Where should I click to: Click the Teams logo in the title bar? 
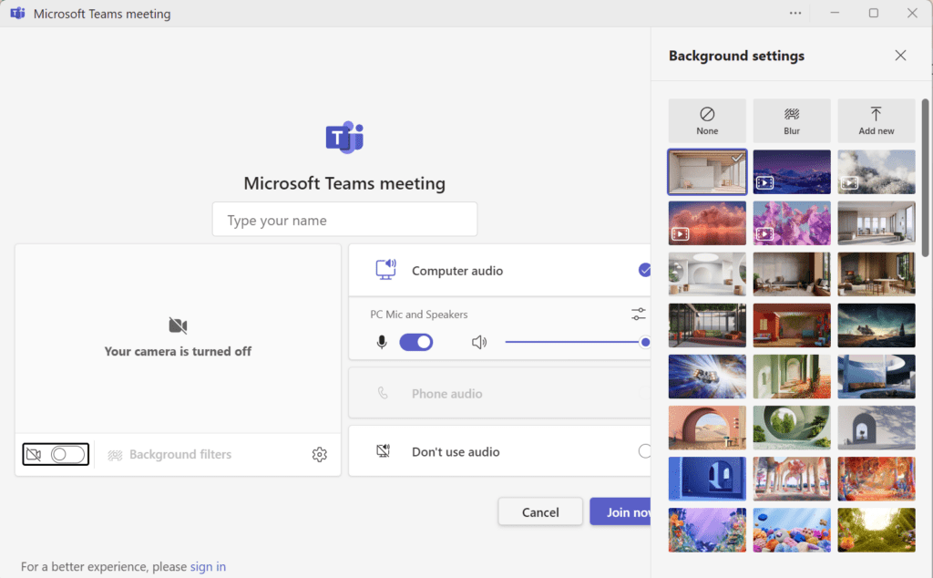[x=18, y=13]
